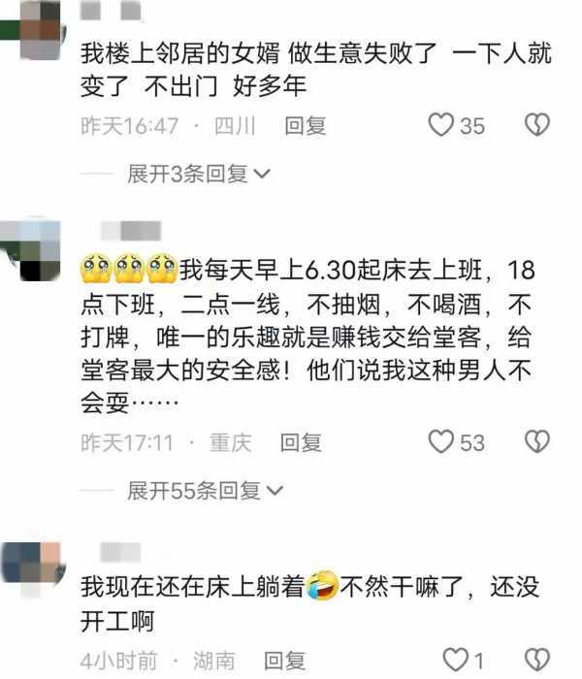582x679 pixels.
Task: Open the Chongqing commenter's avatar
Action: (30, 250)
